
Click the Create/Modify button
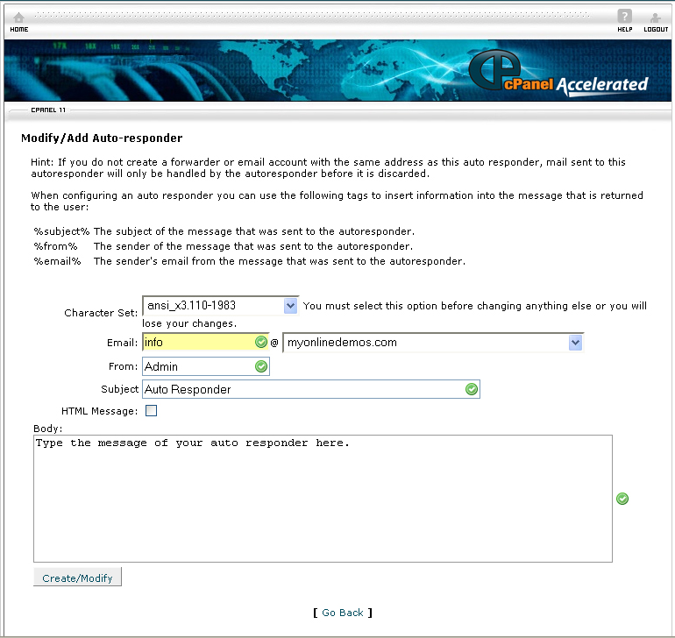tap(77, 578)
